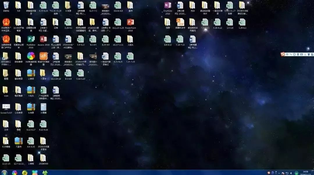Image resolution: width=314 pixels, height=175 pixels.
Task: Select the Excel file named 6.20-6.24
Action: point(43,5)
